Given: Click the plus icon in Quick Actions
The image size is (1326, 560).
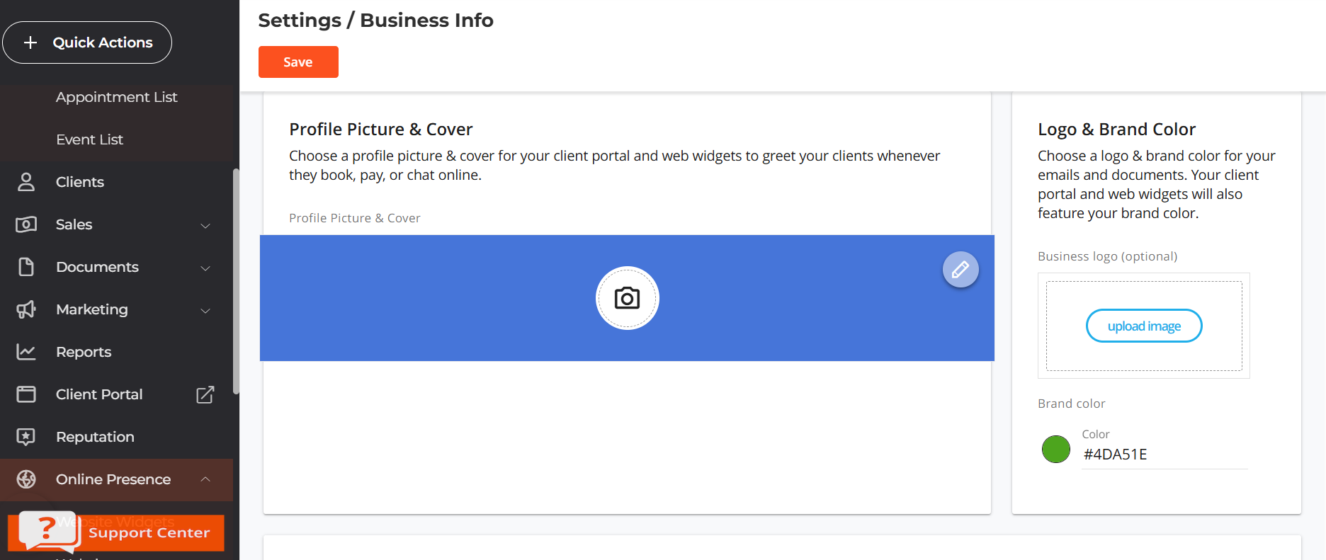Looking at the screenshot, I should [30, 42].
